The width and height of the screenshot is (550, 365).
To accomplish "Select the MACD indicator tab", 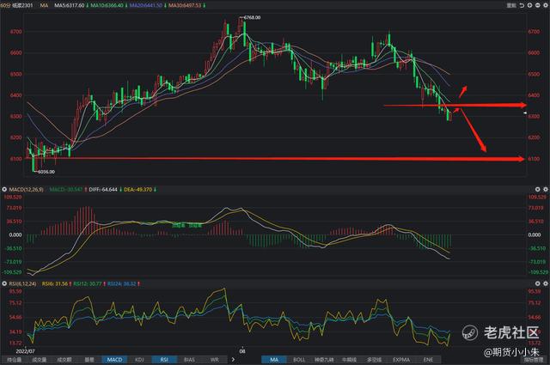I will (114, 360).
